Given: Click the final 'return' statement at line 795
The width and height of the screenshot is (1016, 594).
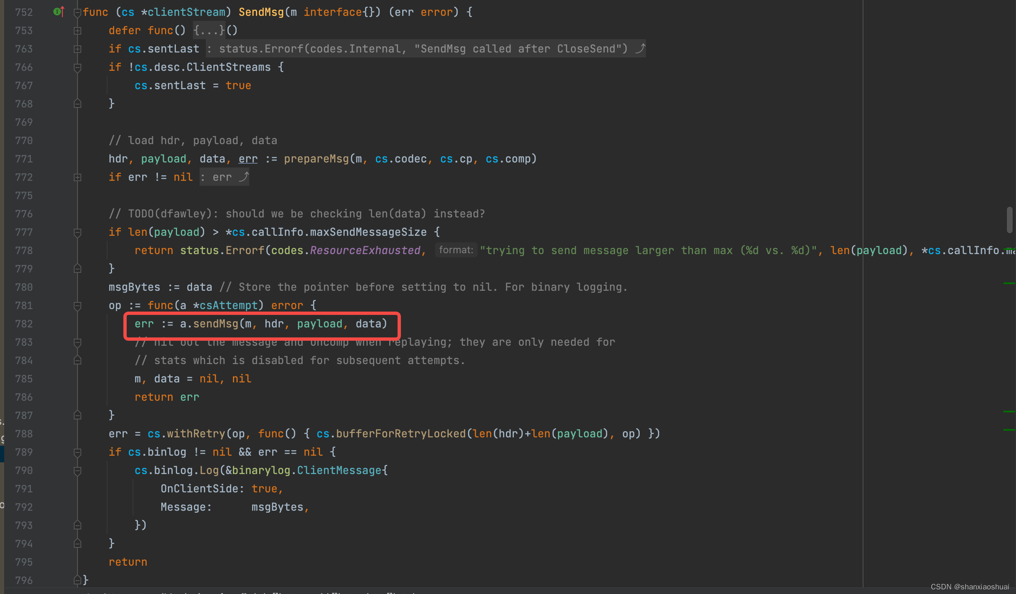Looking at the screenshot, I should (x=128, y=562).
